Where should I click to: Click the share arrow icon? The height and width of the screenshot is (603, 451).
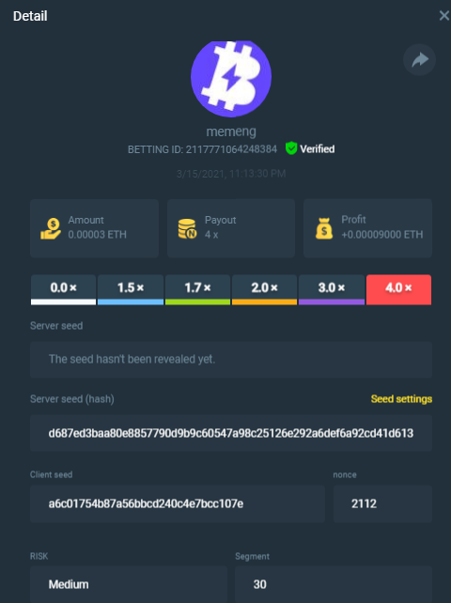(x=419, y=59)
